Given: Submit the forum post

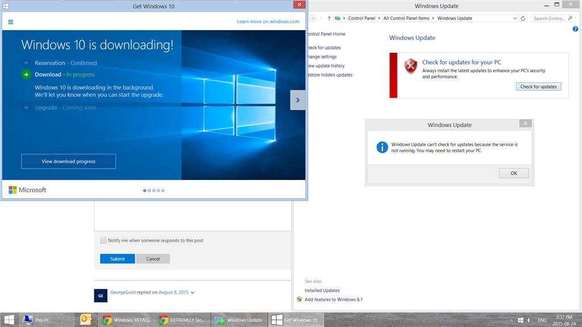Looking at the screenshot, I should tap(117, 259).
